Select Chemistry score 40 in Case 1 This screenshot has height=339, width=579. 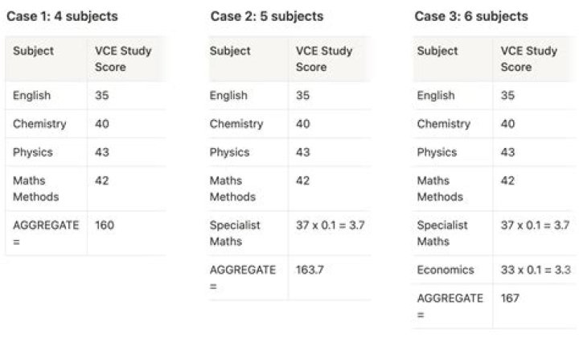tap(102, 124)
